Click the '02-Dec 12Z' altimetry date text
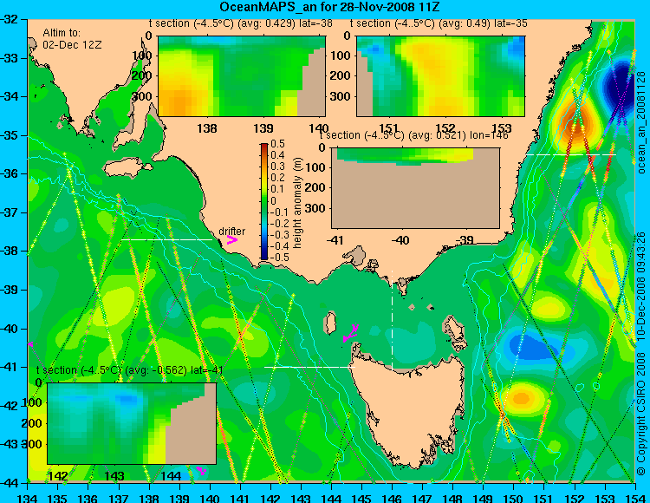The image size is (650, 503). (72, 44)
